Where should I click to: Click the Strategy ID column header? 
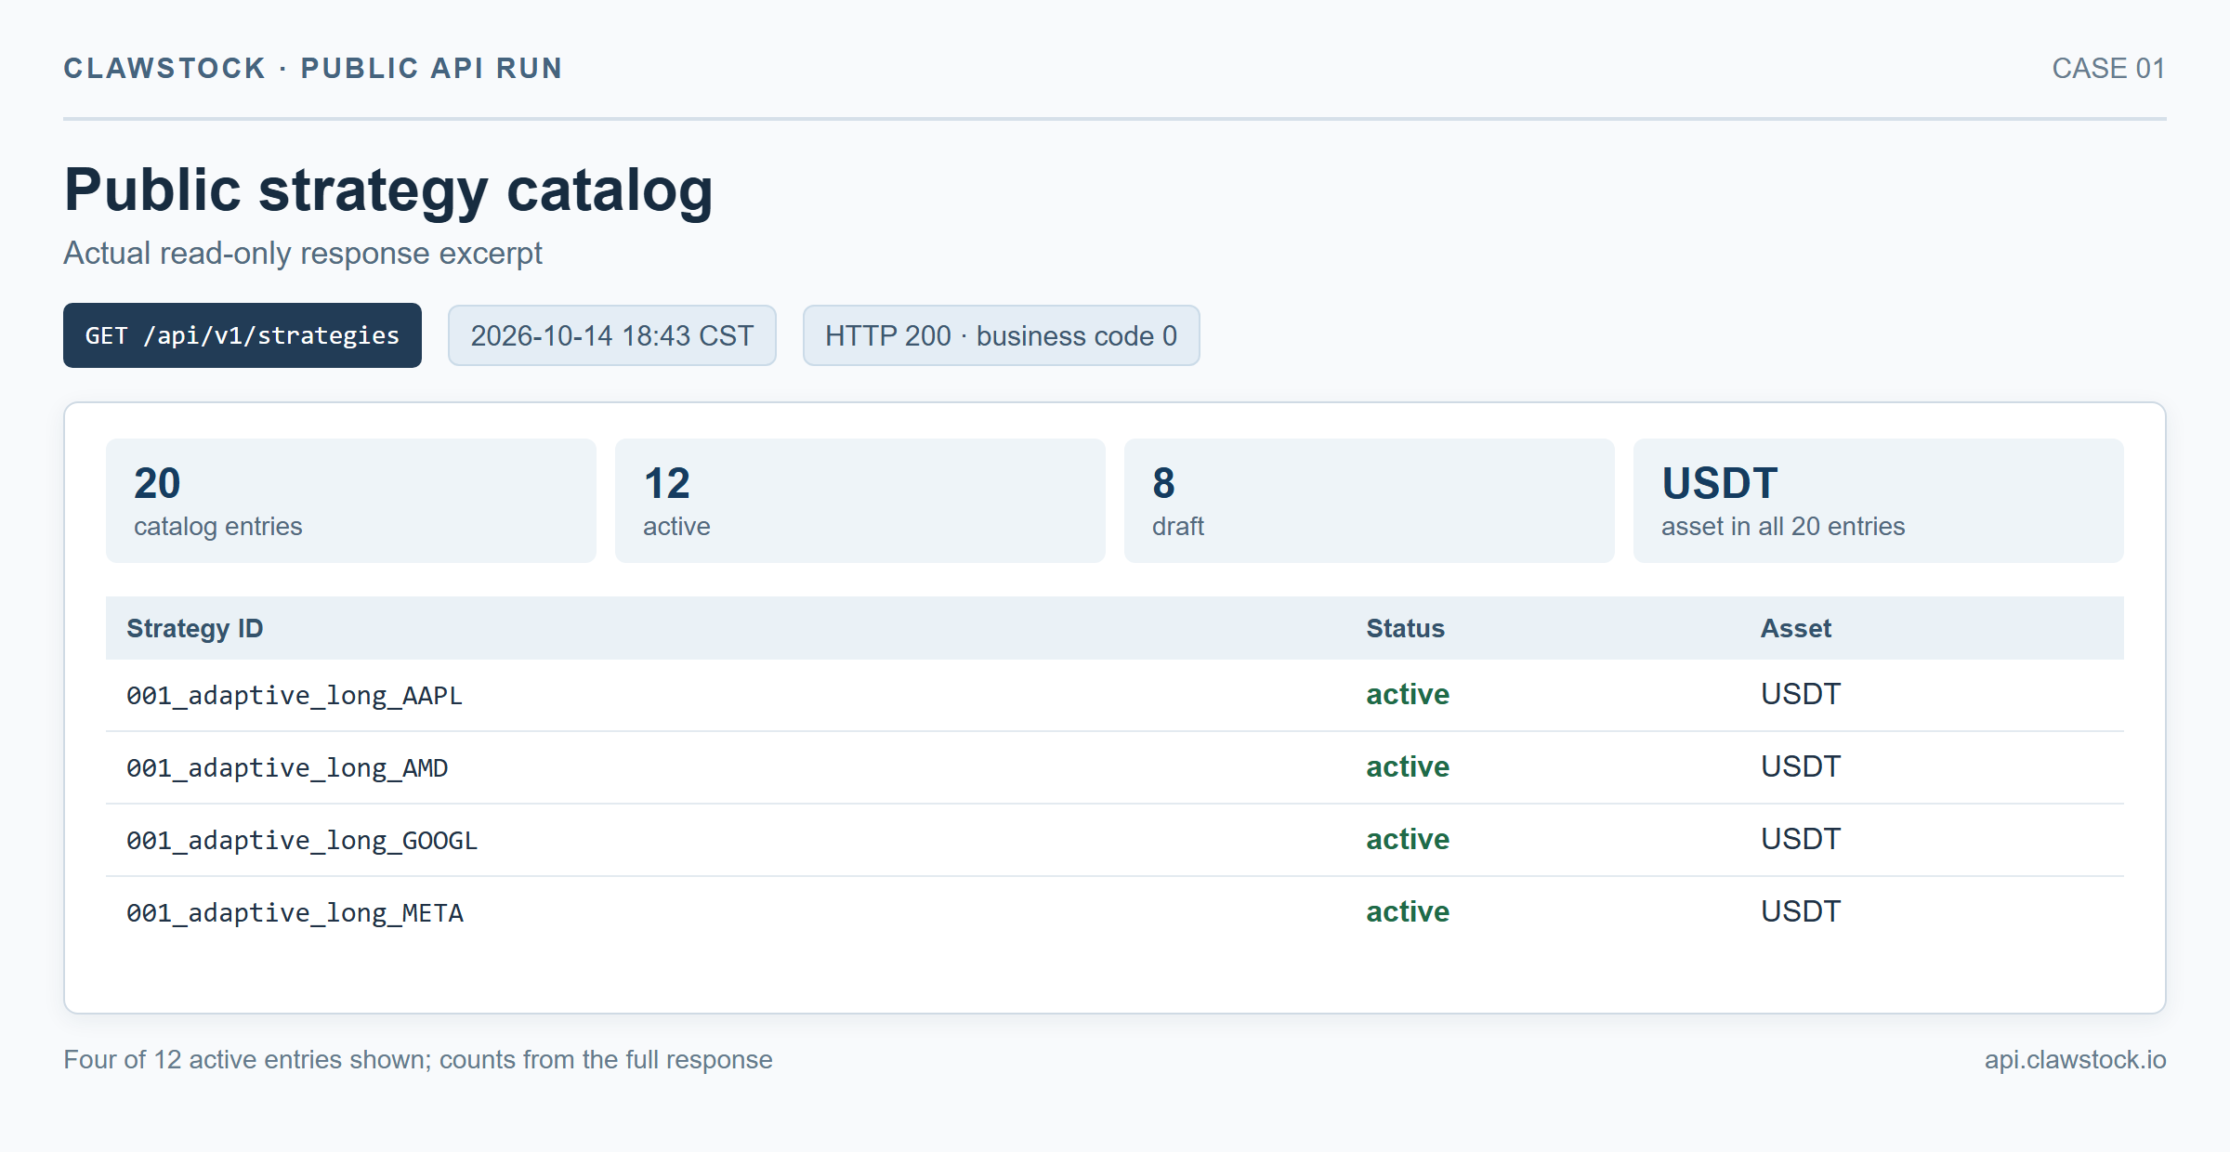195,628
